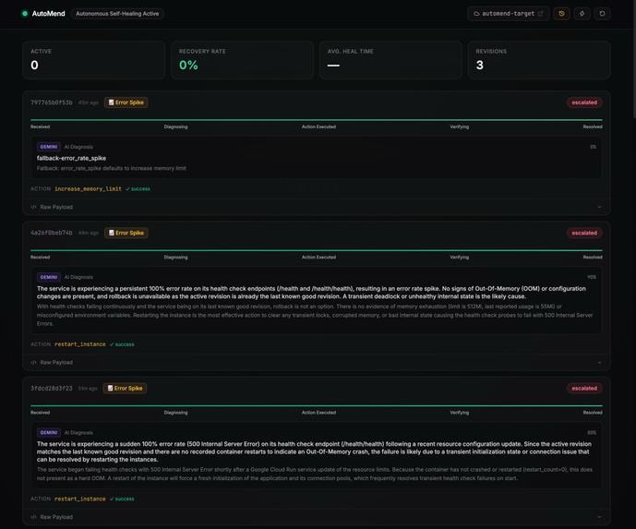The height and width of the screenshot is (529, 636).
Task: Click the page vertical scrollbar
Action: click(634, 57)
